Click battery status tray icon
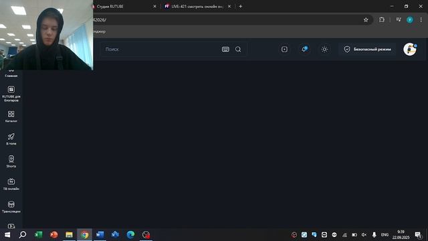 (354, 235)
